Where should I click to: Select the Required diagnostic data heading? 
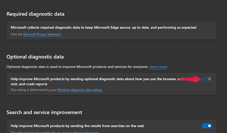tap(35, 14)
